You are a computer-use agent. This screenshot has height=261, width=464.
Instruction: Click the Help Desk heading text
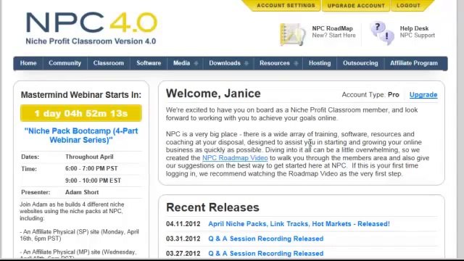(414, 28)
